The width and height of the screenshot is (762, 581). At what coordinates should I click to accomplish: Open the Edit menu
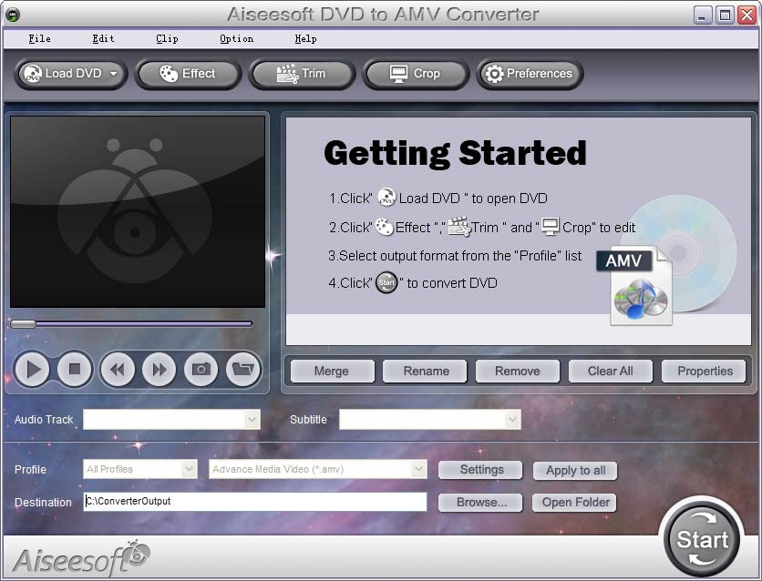[x=103, y=39]
